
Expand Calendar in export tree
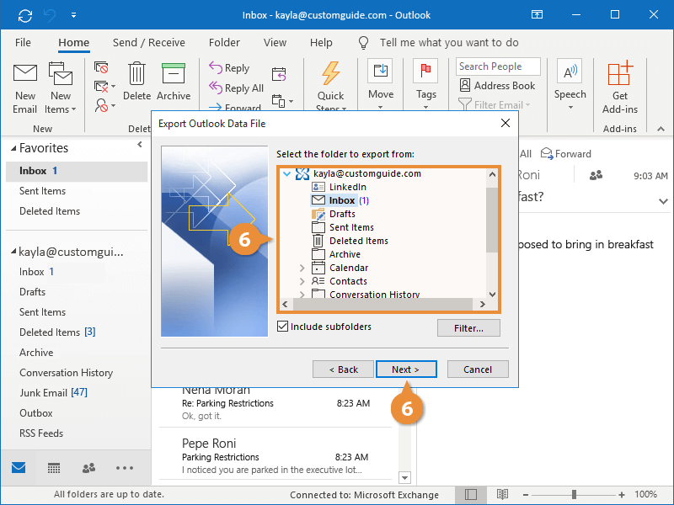coord(302,268)
